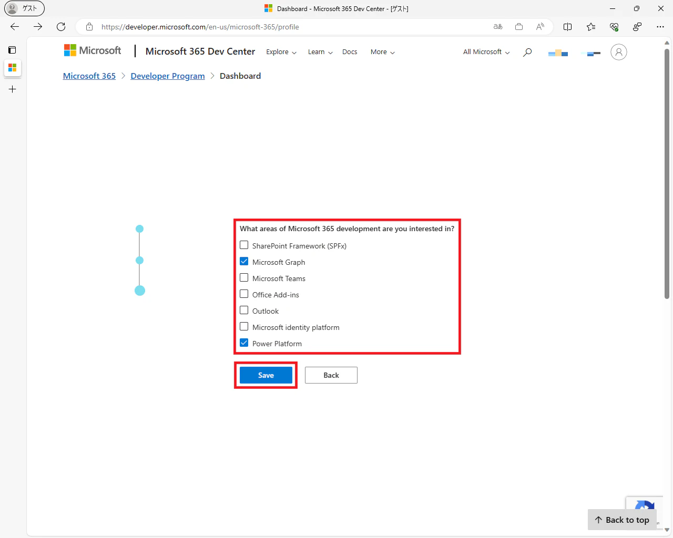
Task: Enable the Microsoft Teams checkbox
Action: pos(244,277)
